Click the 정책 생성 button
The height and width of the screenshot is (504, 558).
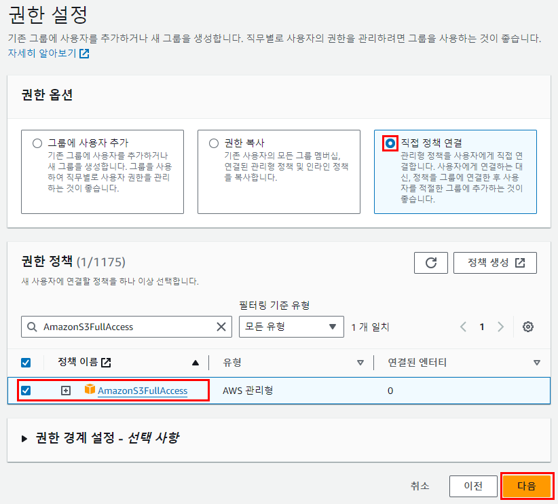coord(495,263)
